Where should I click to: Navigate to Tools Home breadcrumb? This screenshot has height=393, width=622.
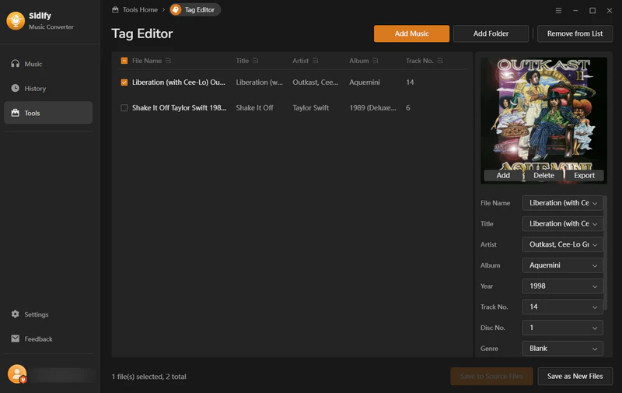click(140, 9)
